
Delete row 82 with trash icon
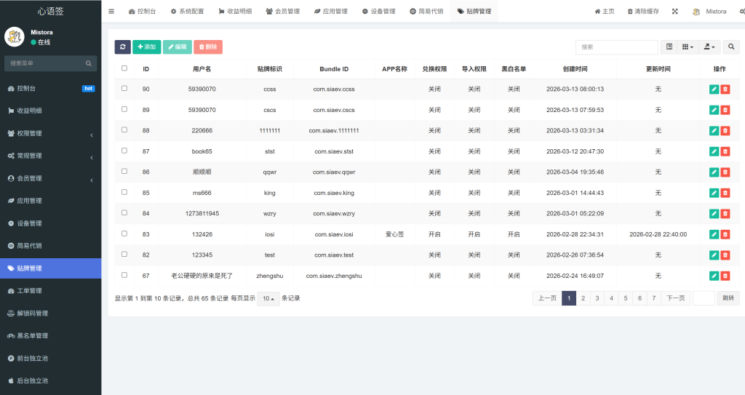[725, 255]
